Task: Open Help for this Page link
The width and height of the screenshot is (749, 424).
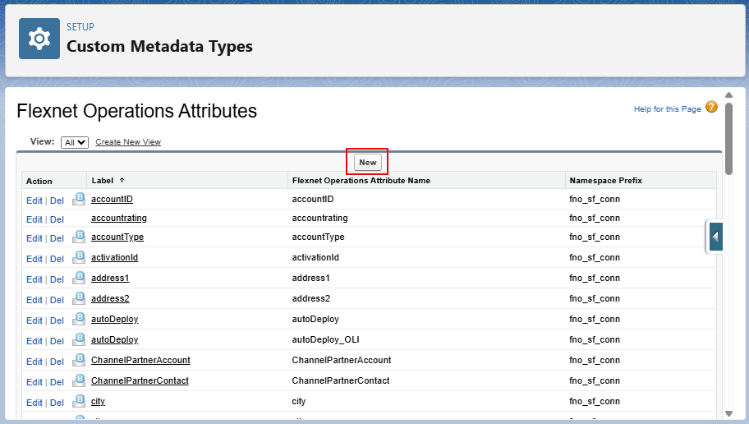Action: (668, 109)
